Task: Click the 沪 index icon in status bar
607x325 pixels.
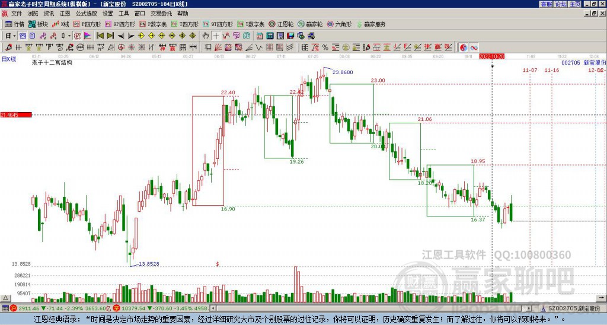Action: (14, 308)
